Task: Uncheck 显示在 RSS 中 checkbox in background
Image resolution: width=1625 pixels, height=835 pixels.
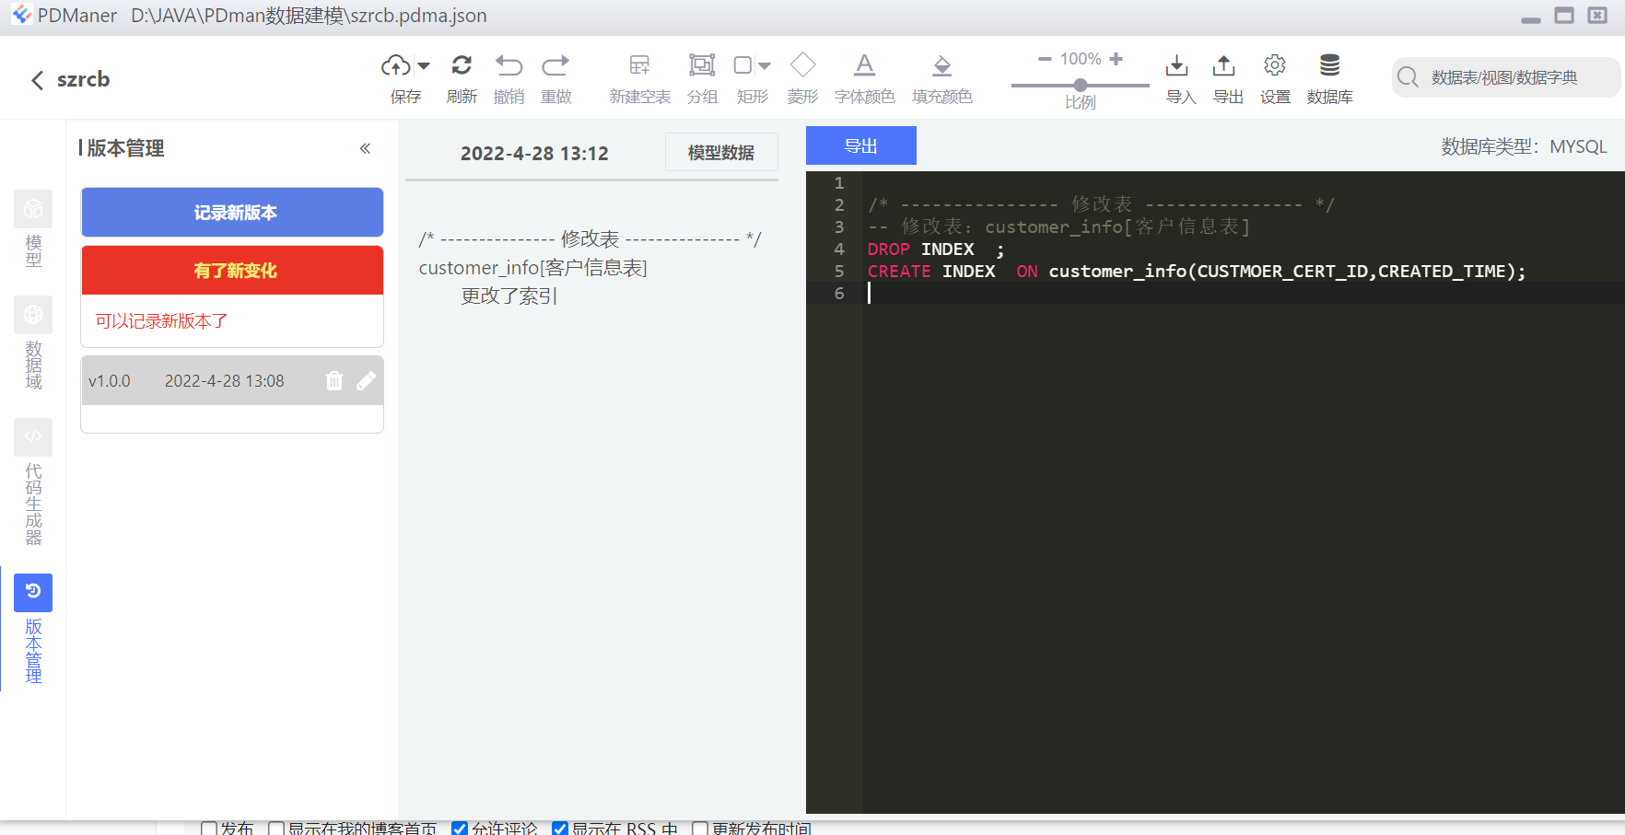Action: (560, 829)
